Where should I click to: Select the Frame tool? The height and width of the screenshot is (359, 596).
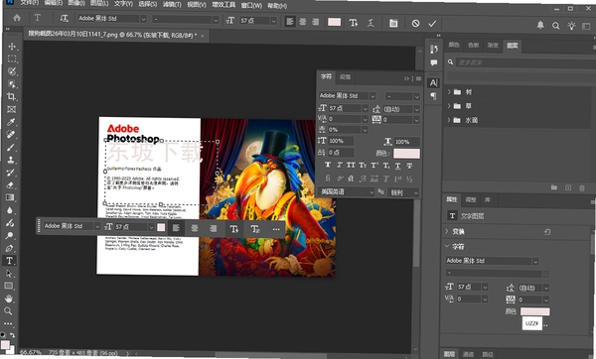click(11, 109)
